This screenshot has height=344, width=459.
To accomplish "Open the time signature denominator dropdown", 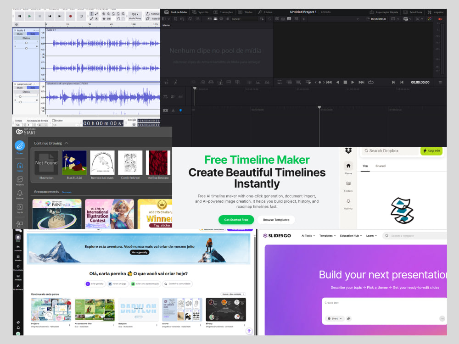I will [43, 125].
